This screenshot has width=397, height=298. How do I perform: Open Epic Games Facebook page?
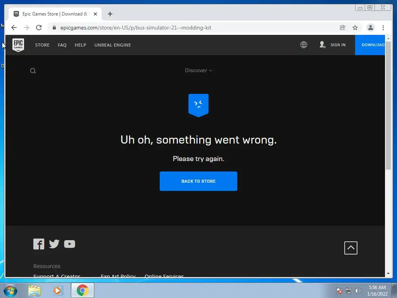(x=39, y=244)
